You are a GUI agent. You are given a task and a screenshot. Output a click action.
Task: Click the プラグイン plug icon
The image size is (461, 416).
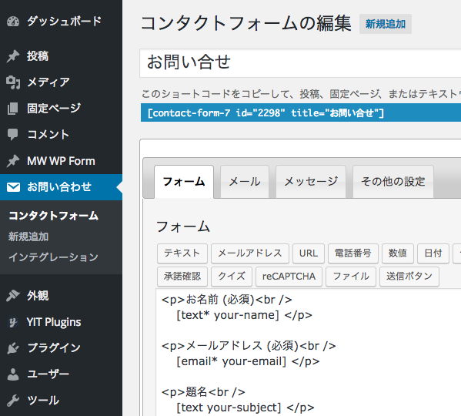[13, 348]
